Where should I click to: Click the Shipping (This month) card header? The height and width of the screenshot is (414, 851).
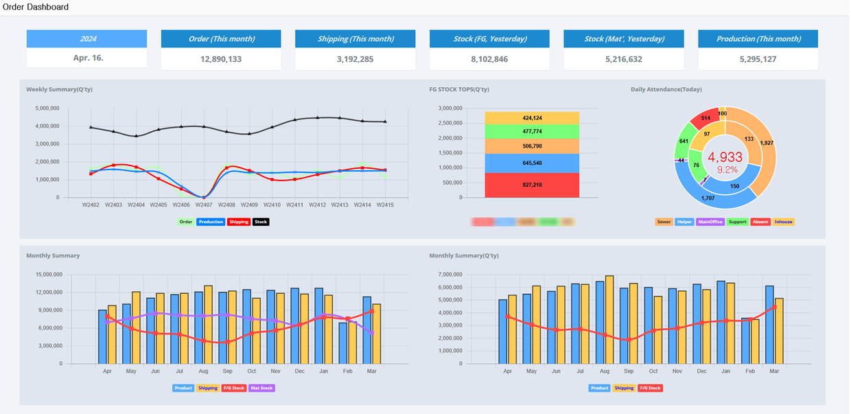(x=355, y=38)
